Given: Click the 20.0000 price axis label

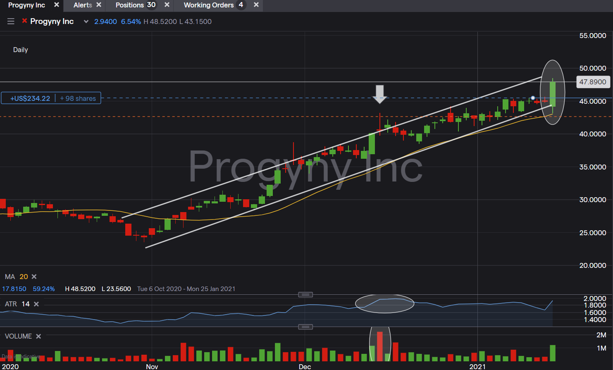Looking at the screenshot, I should pyautogui.click(x=593, y=265).
